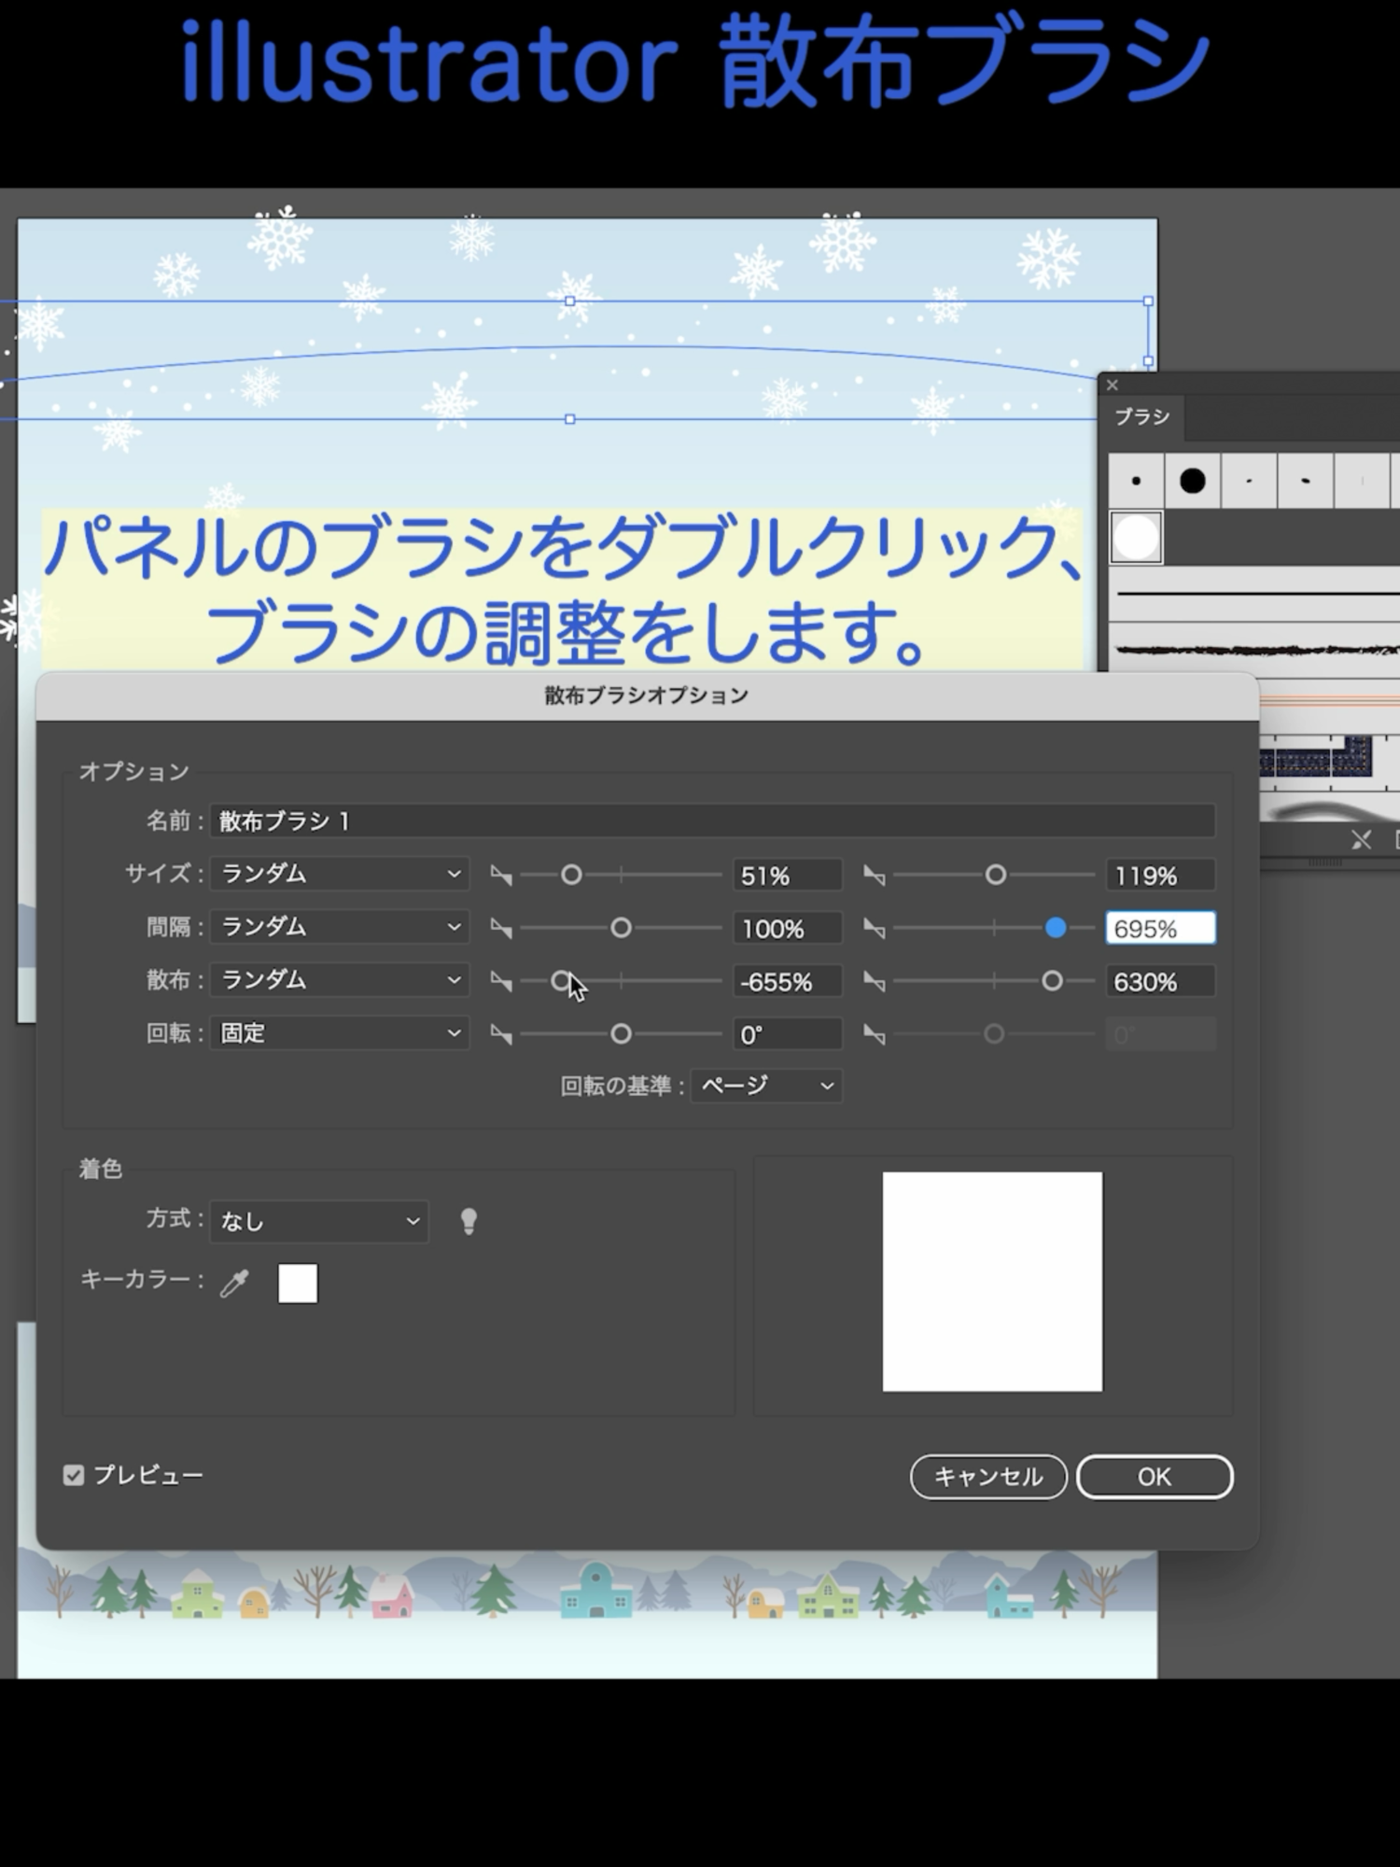The height and width of the screenshot is (1867, 1400).
Task: Click the flip icon before サイズ minimum slider
Action: click(501, 875)
